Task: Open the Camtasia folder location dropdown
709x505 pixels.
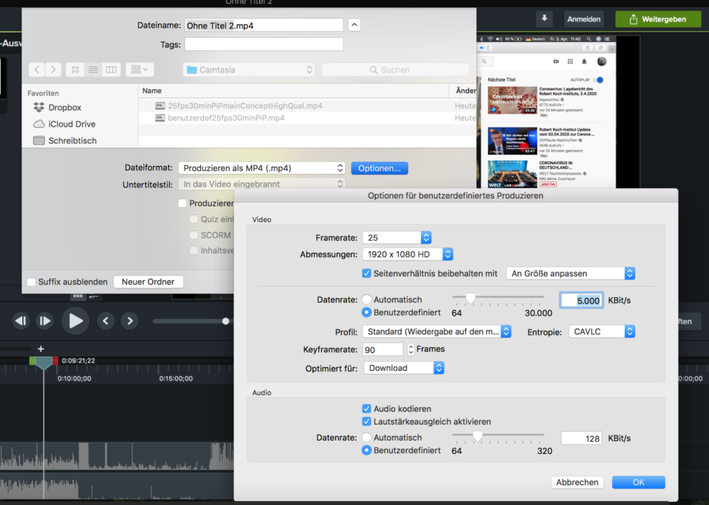Action: (x=249, y=70)
